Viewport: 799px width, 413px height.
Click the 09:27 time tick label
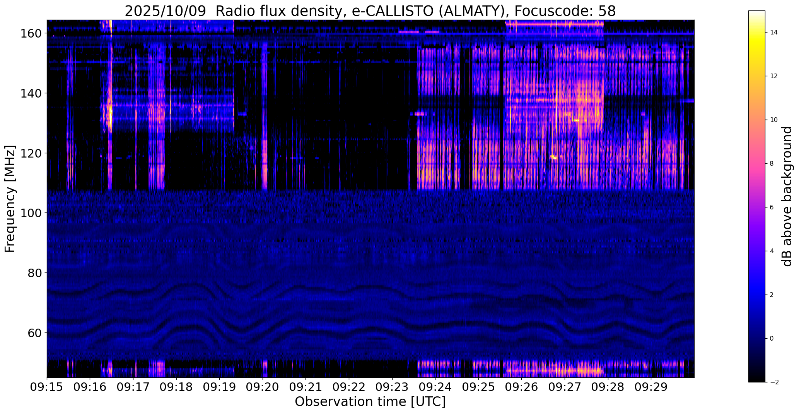[x=565, y=387]
